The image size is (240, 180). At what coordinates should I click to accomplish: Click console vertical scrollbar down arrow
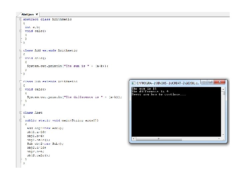[x=223, y=135]
